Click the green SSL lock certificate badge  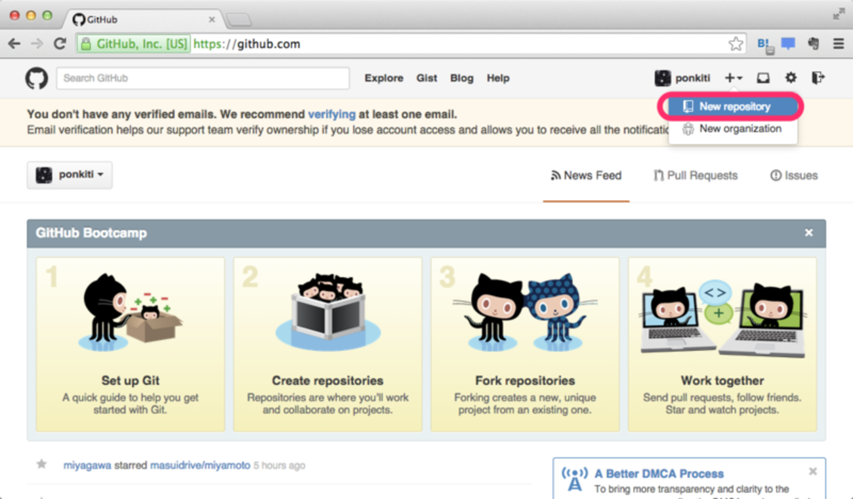point(133,44)
